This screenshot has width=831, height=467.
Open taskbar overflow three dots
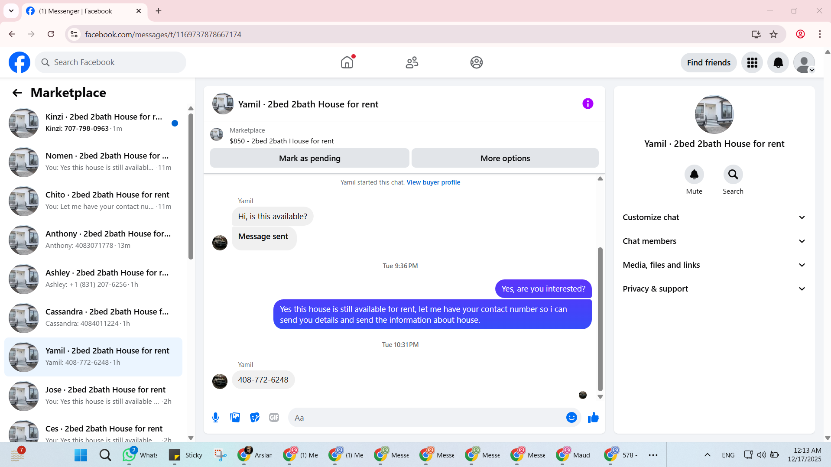click(653, 455)
